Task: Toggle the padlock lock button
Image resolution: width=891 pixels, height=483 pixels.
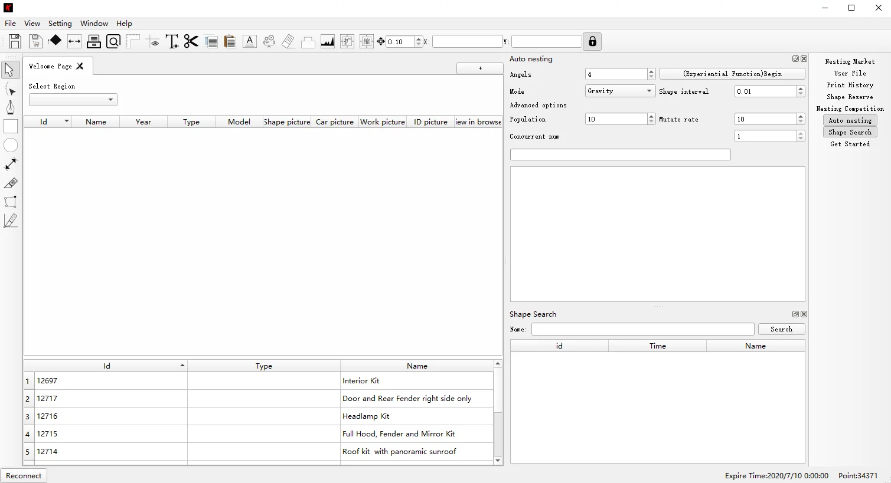Action: pyautogui.click(x=592, y=41)
